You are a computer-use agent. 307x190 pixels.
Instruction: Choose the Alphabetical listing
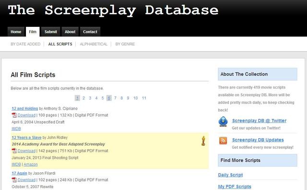coord(94,44)
